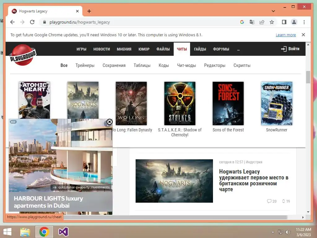This screenshot has height=238, width=317.
Task: Dismiss the Chrome update notification bar
Action: [303, 35]
